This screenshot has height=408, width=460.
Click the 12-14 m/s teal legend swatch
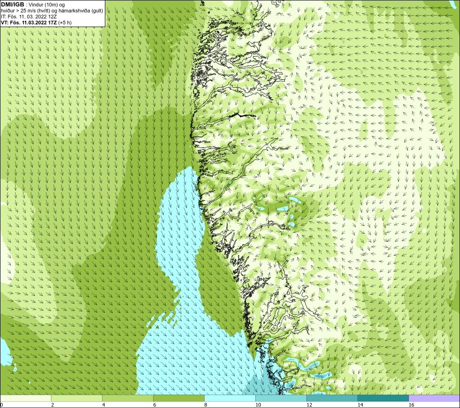pos(332,398)
